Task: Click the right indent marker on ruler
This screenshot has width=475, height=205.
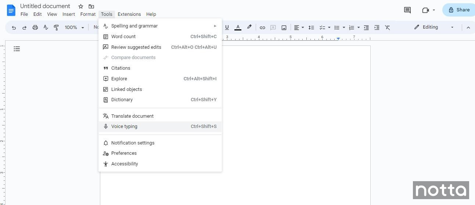Action: [x=338, y=39]
